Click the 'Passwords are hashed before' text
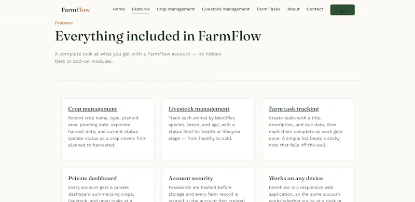Viewport: 415px width, 202px height. pos(206,194)
